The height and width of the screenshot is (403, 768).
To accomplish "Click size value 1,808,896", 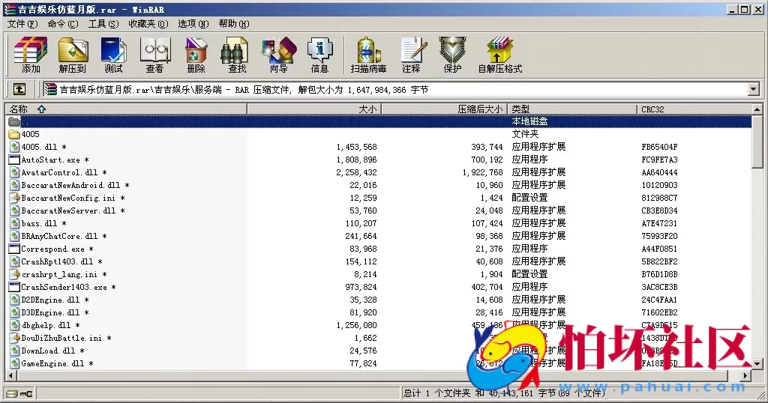I will point(356,160).
